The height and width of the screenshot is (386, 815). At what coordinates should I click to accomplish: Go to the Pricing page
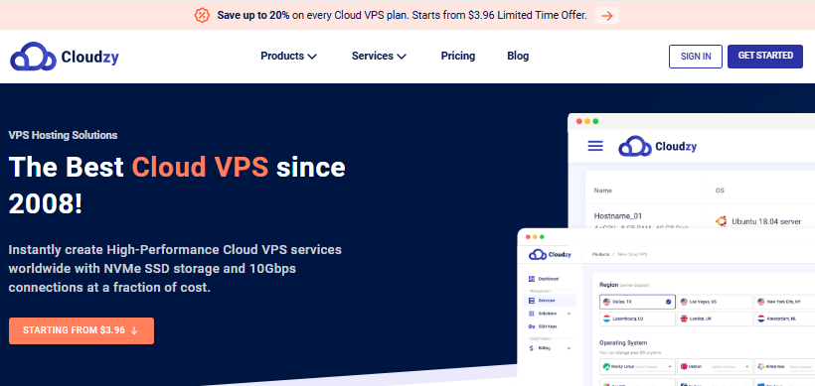click(458, 56)
